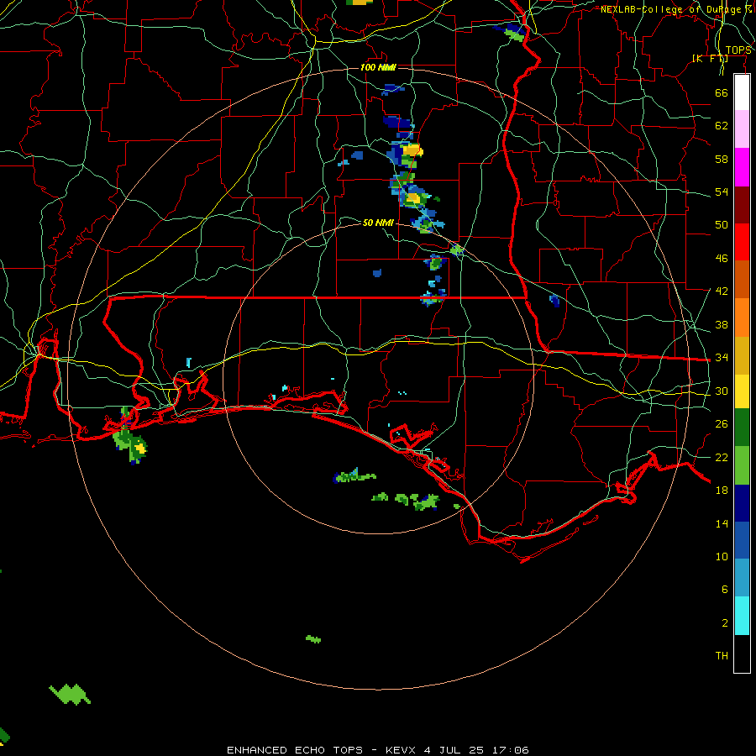Image resolution: width=756 pixels, height=756 pixels.
Task: Click the '4 JUL 25' date stamp
Action: click(454, 750)
